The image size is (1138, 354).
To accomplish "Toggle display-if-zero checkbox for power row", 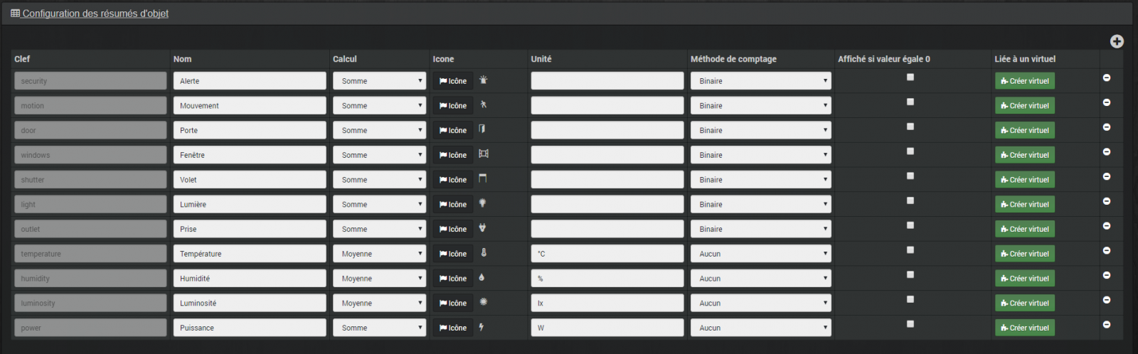I will click(x=910, y=323).
